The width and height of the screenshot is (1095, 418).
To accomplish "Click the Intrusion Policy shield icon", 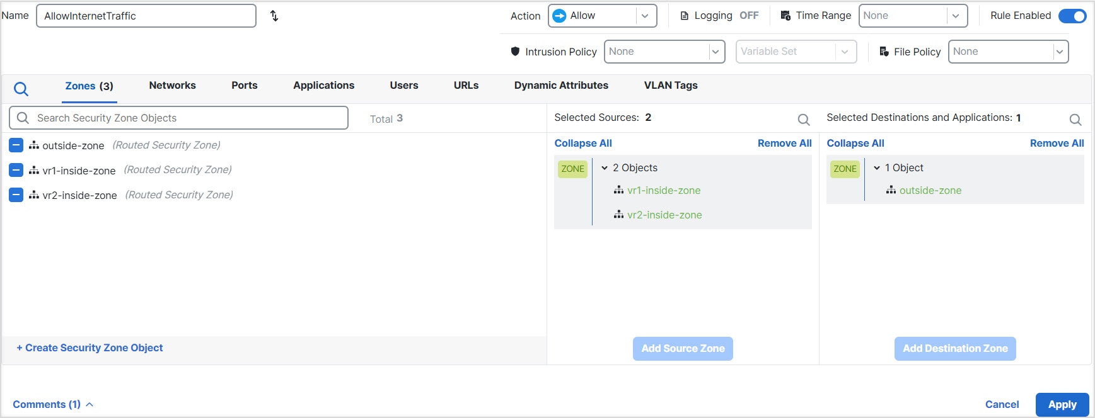I will tap(515, 52).
